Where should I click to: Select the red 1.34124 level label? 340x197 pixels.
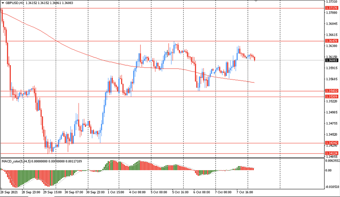click(x=332, y=153)
